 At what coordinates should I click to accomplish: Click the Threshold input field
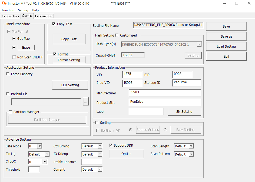pos(34,169)
